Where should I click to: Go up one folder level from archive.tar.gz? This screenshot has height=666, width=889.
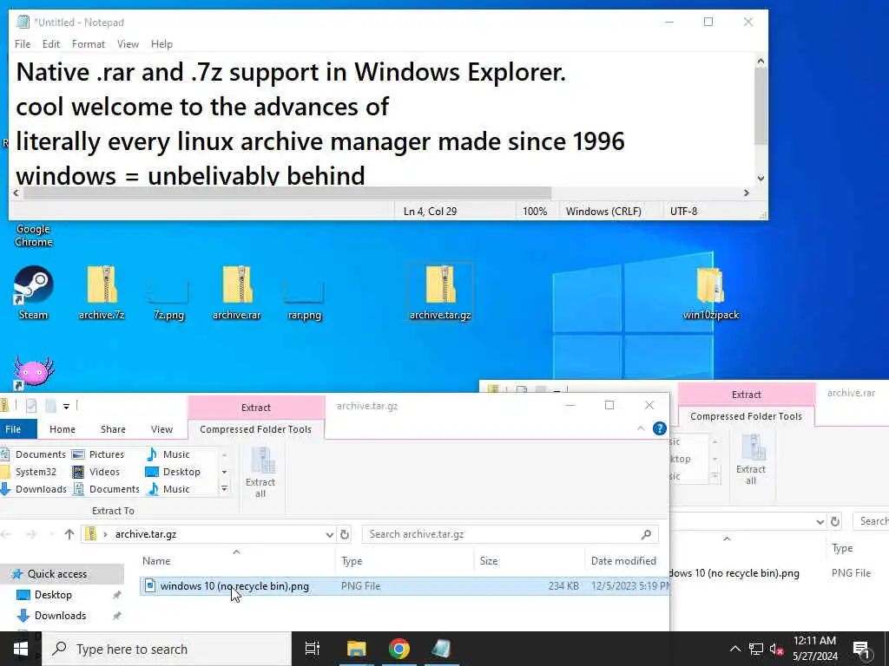[69, 534]
